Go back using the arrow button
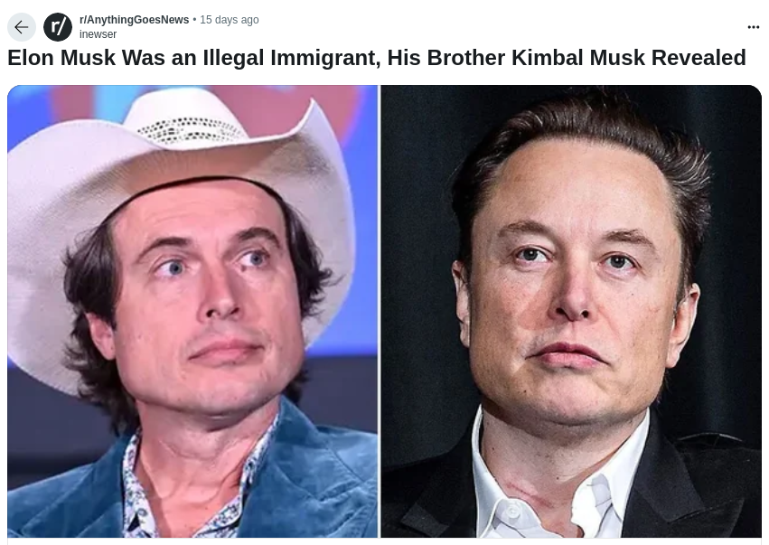This screenshot has height=545, width=769. [22, 27]
